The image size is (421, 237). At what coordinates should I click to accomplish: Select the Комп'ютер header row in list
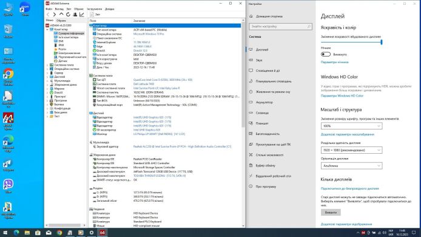coord(165,26)
